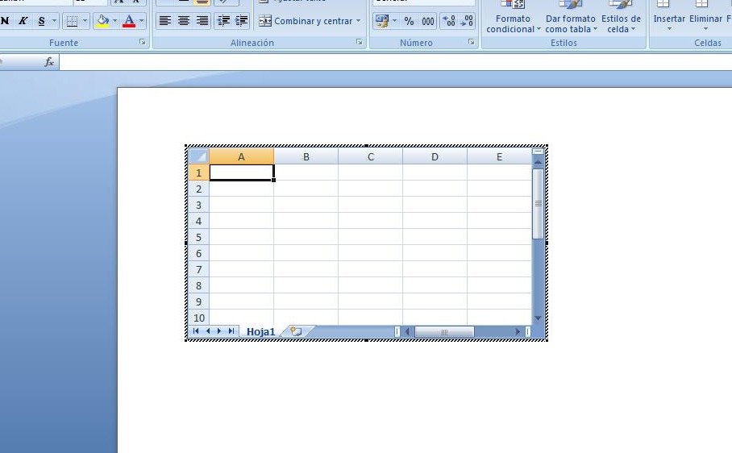Open font color dropdown arrow
Screen dimensions: 732x453
(141, 21)
